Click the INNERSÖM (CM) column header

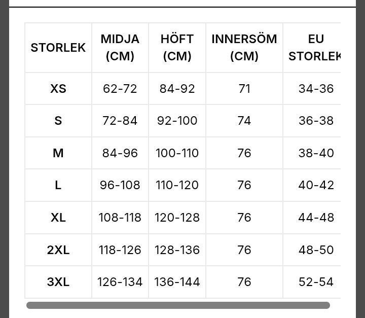point(244,48)
